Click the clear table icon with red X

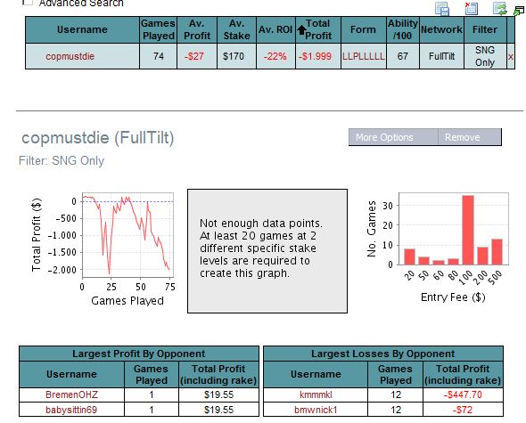point(471,8)
